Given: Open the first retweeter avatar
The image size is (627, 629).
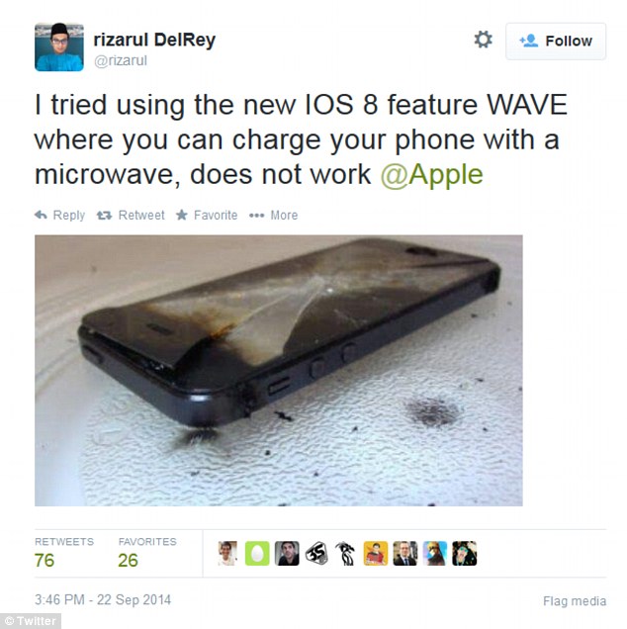Looking at the screenshot, I should pos(227,554).
